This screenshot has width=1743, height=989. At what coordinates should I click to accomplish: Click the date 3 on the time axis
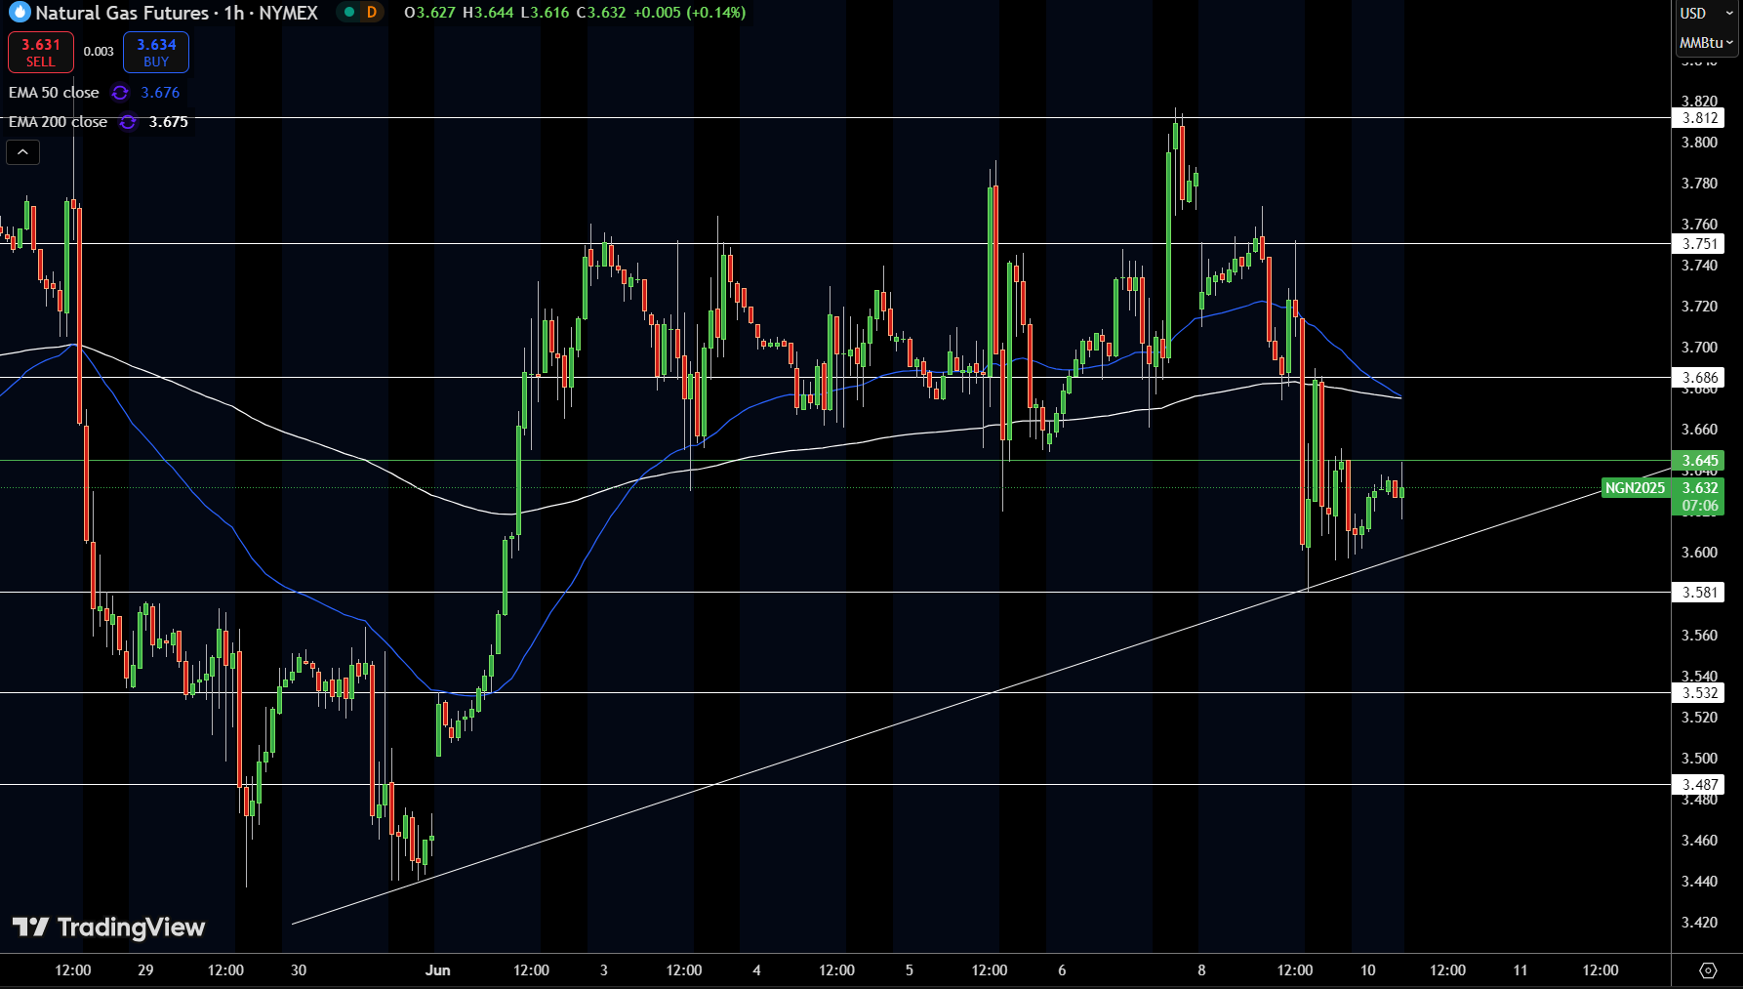[x=604, y=970]
